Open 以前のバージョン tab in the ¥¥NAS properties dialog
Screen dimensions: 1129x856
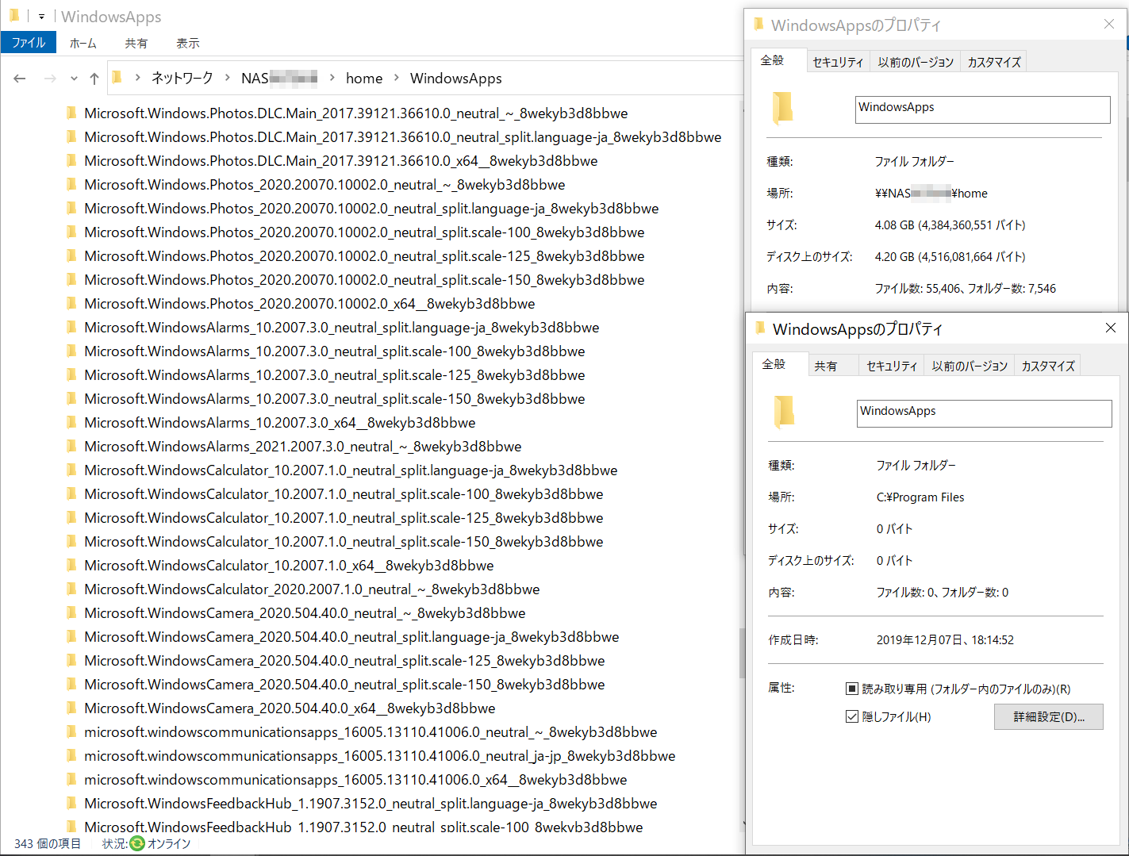coord(916,62)
